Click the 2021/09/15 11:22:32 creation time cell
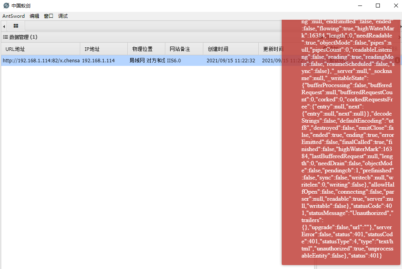Image resolution: width=402 pixels, height=269 pixels. coord(231,60)
